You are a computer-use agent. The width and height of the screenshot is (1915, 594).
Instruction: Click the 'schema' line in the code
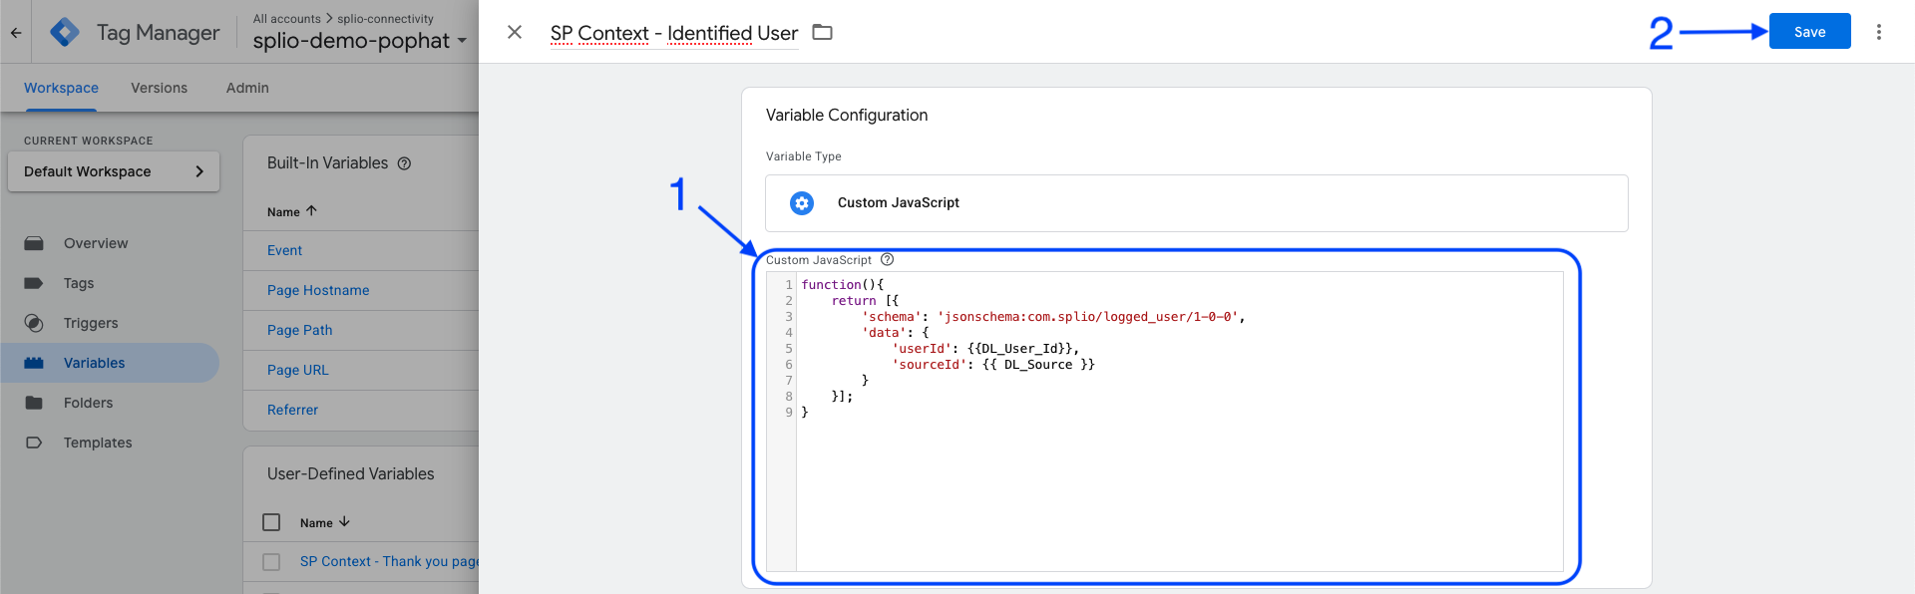click(1053, 317)
